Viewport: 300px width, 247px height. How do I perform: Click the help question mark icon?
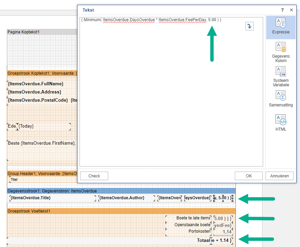(282, 10)
